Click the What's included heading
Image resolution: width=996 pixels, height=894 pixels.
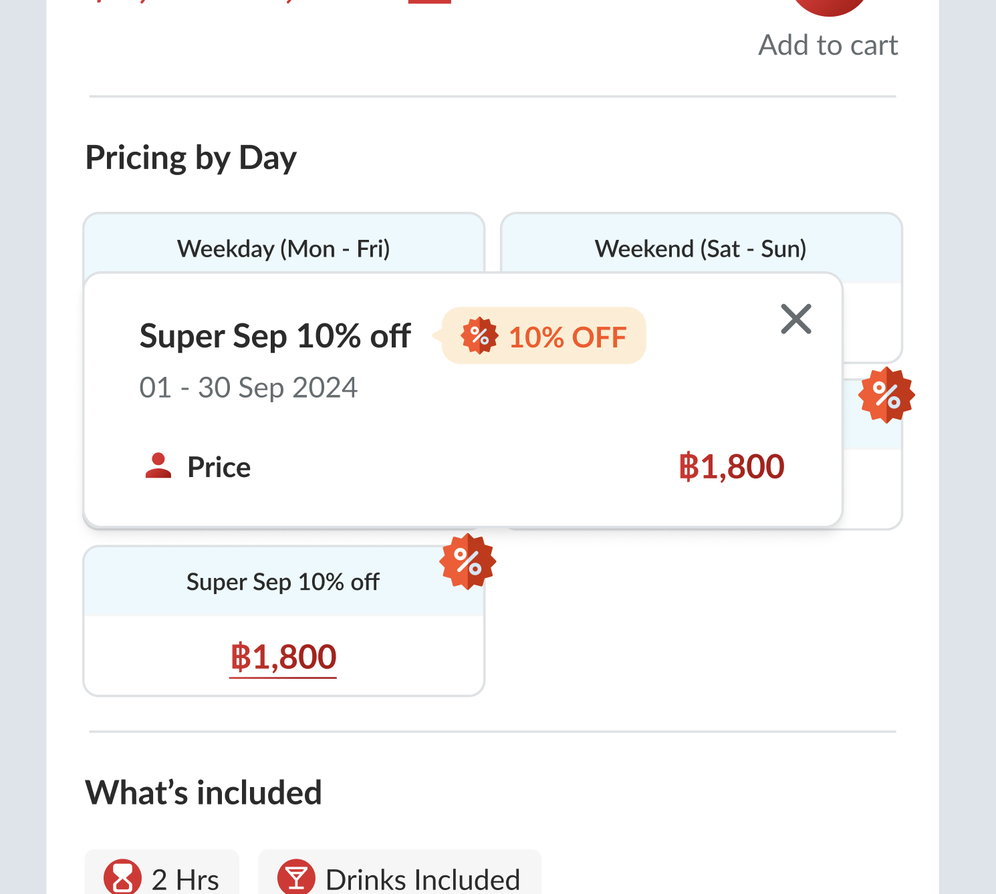tap(203, 793)
